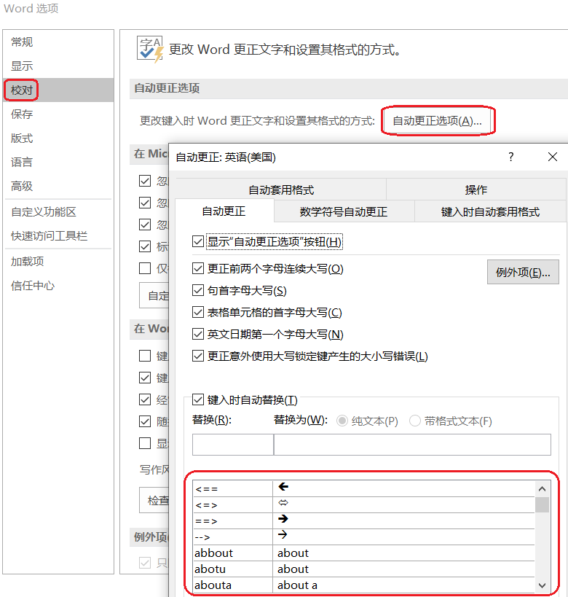The image size is (568, 597).
Task: Click the 替换(R) input field
Action: [x=233, y=445]
